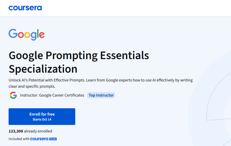The width and height of the screenshot is (231, 146).
Task: Click the Unlock AI's Potential description line
Action: coord(101,80)
